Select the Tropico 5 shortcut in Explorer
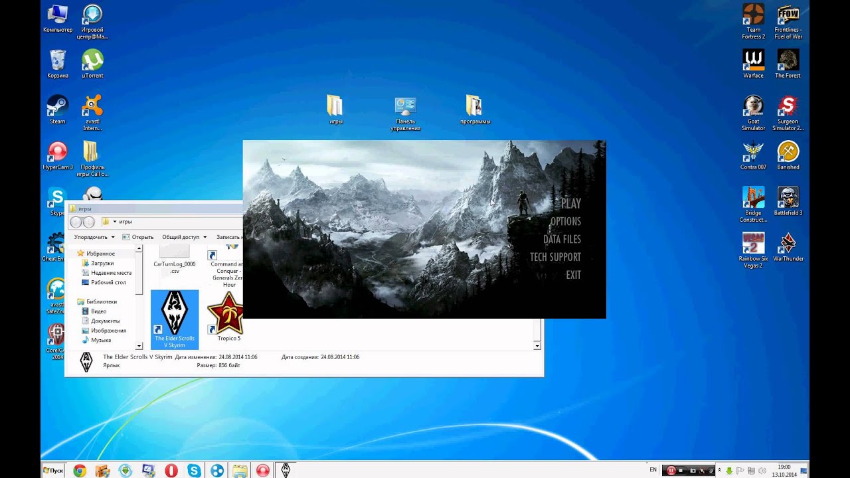Viewport: 850px width, 478px height. [226, 317]
